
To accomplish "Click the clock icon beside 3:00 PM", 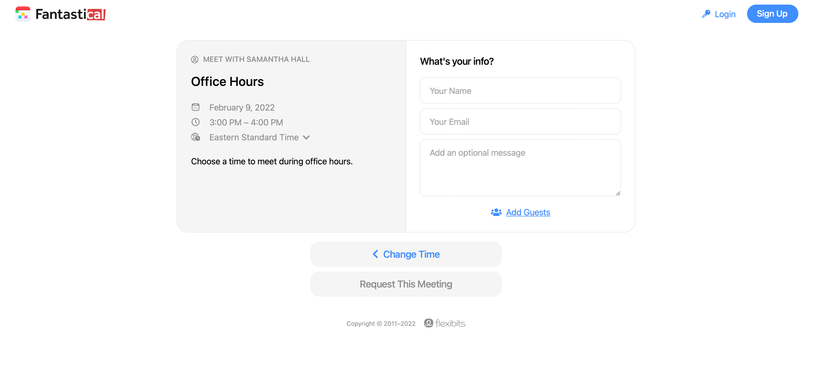I will coord(196,122).
